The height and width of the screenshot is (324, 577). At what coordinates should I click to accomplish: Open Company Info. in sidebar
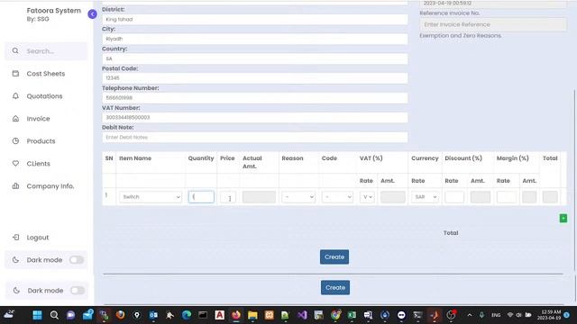50,186
